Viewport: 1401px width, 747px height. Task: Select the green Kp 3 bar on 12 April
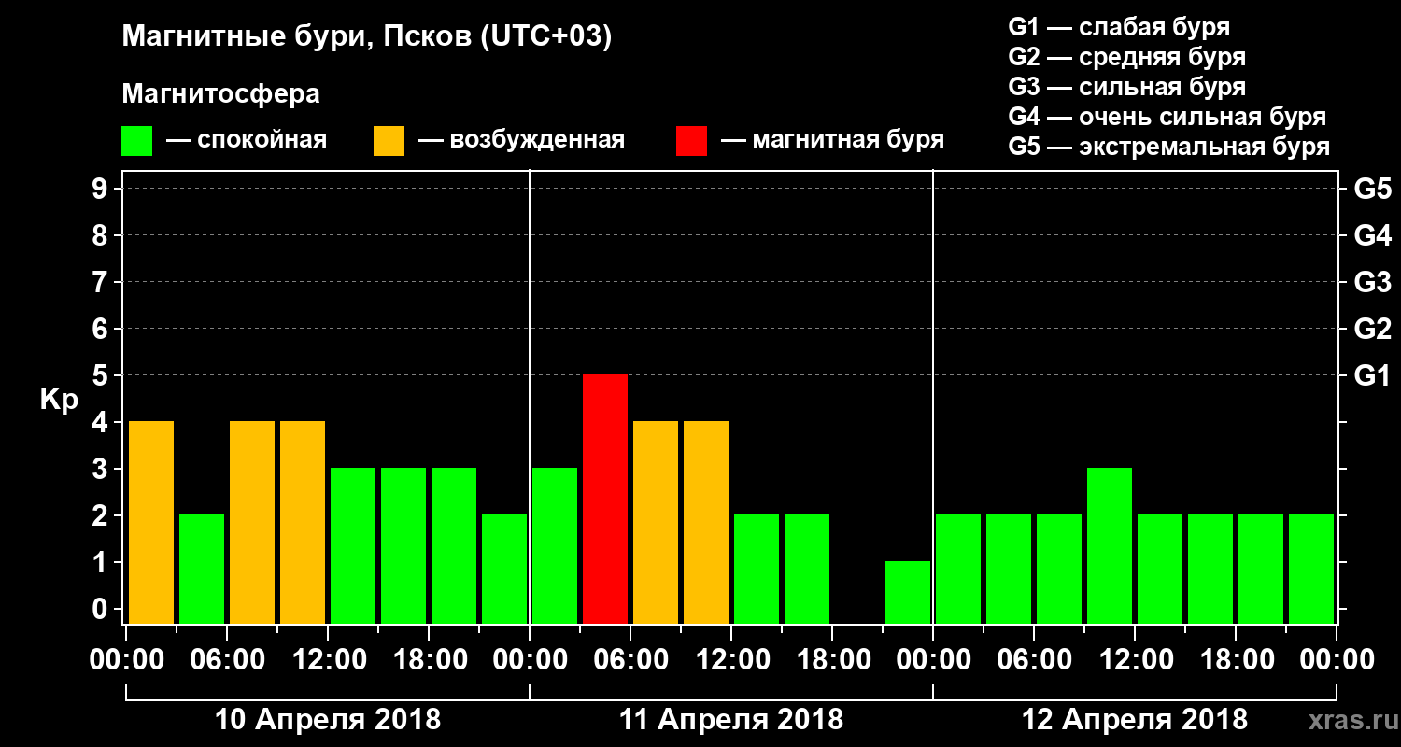1110,545
